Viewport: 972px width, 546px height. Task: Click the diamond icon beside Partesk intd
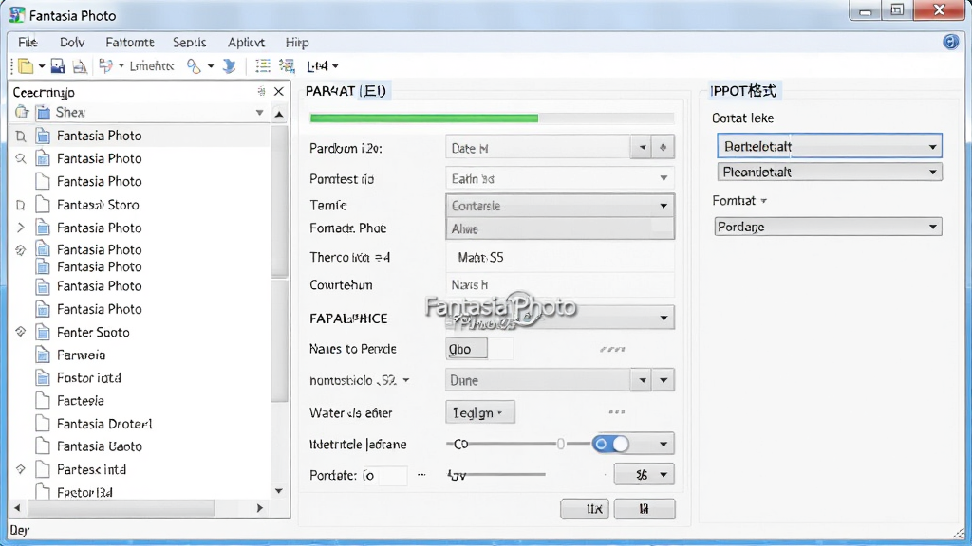pos(21,469)
